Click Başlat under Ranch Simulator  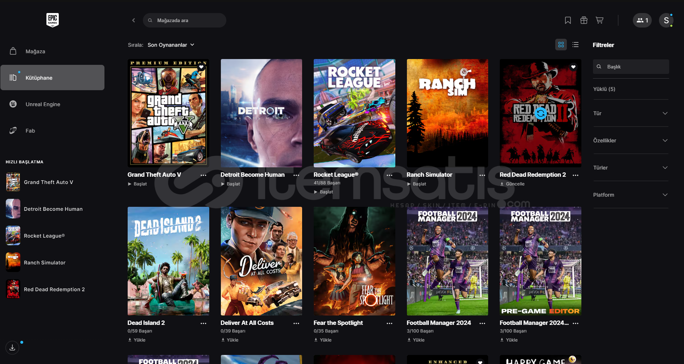click(416, 184)
